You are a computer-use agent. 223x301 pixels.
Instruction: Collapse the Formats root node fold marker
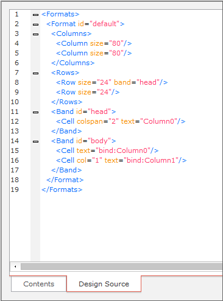pyautogui.click(x=35, y=15)
